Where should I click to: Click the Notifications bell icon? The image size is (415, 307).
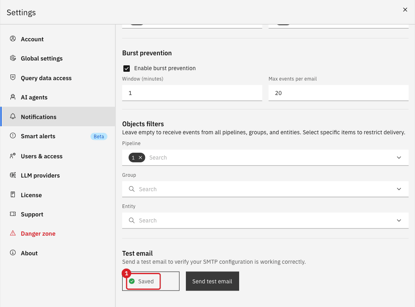tap(13, 116)
